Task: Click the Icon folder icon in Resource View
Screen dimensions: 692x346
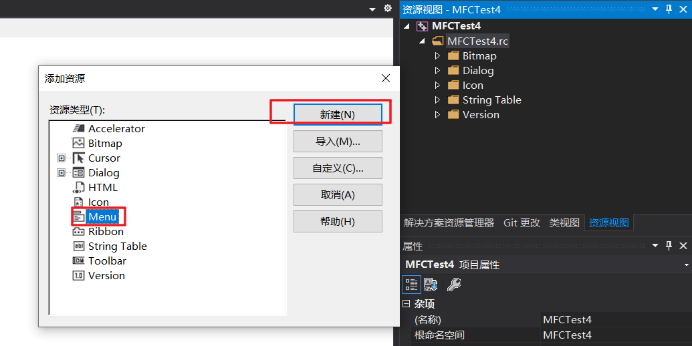Action: (453, 85)
